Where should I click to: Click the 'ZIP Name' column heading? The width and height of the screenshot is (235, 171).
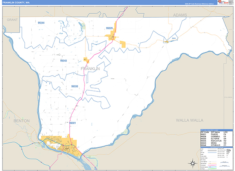(215, 132)
